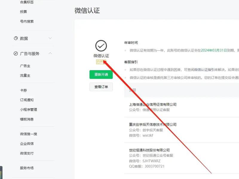Open 订阅通知 menu item
The image size is (239, 179).
coord(27,100)
